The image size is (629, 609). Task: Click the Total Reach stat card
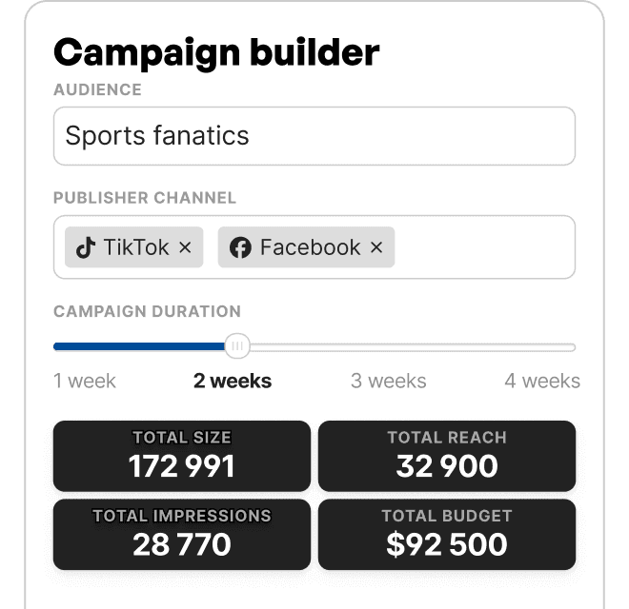447,456
